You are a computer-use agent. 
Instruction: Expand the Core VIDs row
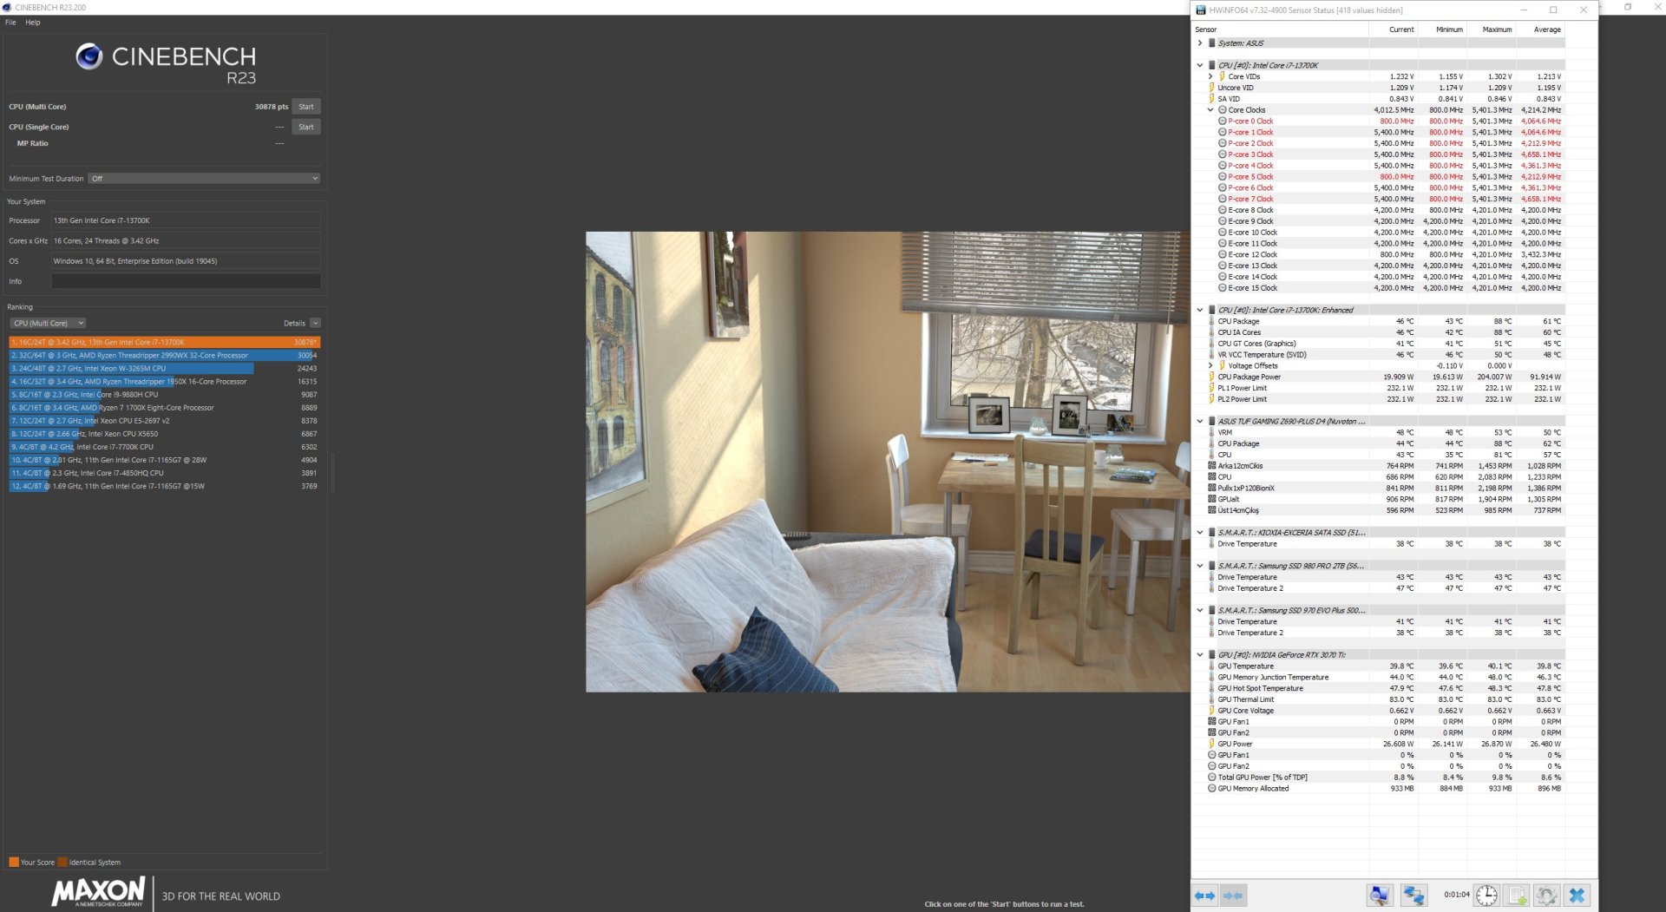coord(1210,76)
